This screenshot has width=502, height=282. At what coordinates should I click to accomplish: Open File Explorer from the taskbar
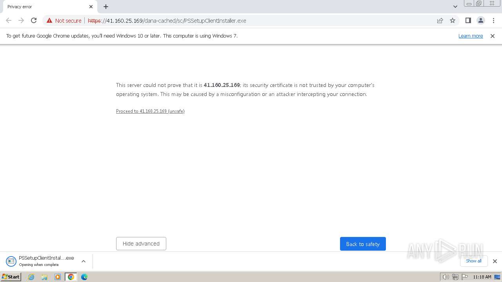click(x=44, y=277)
